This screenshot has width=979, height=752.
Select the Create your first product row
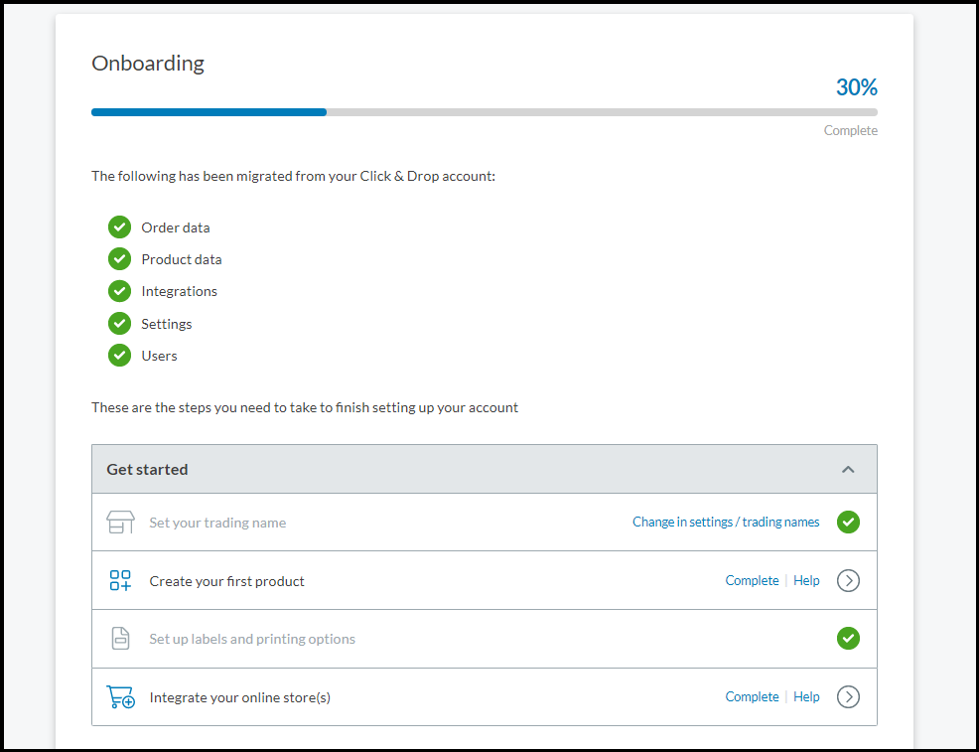(x=485, y=580)
